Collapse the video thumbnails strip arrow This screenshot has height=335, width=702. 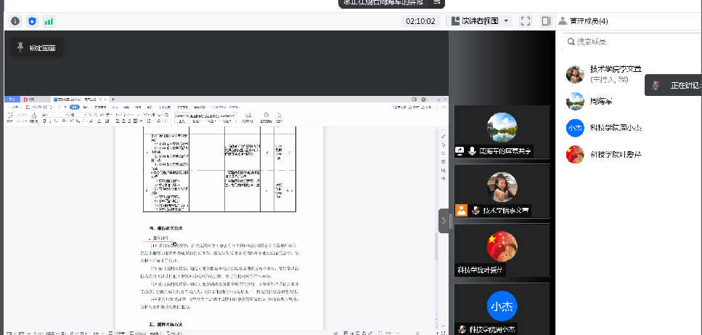[x=443, y=220]
